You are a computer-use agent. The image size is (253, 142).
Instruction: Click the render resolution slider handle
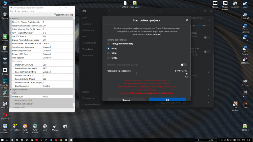(187, 74)
